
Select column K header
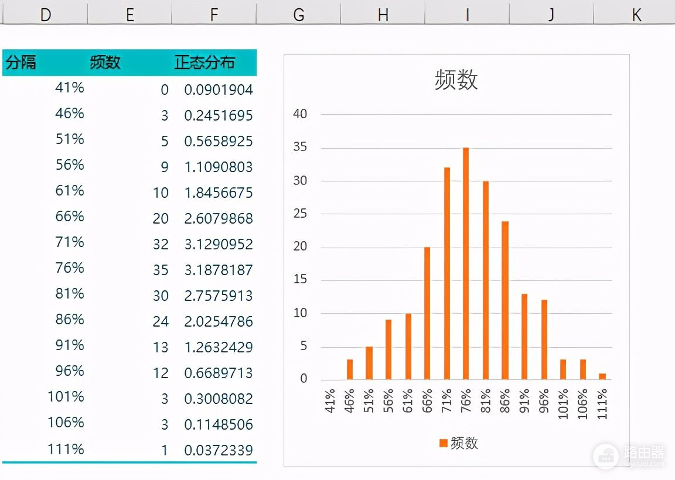point(636,14)
